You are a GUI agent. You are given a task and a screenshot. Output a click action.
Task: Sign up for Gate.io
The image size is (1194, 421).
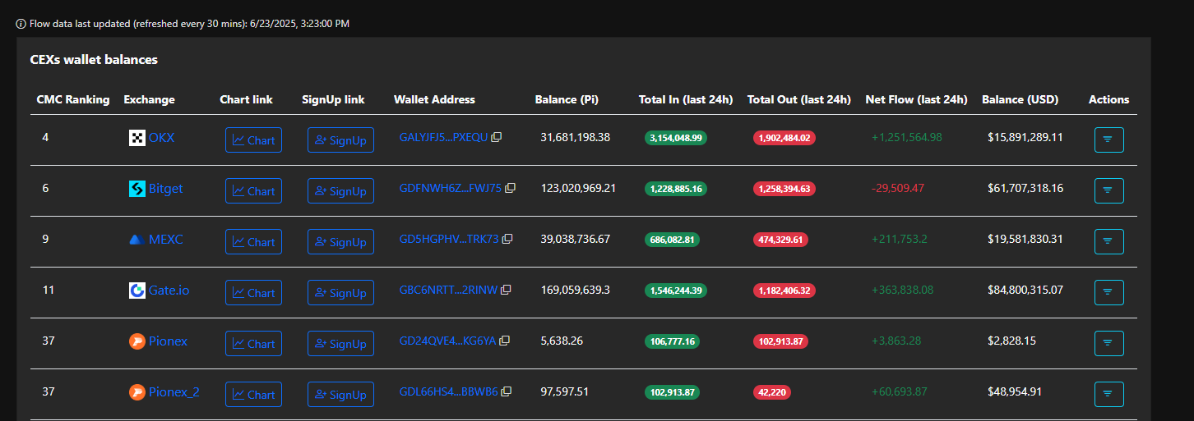340,292
